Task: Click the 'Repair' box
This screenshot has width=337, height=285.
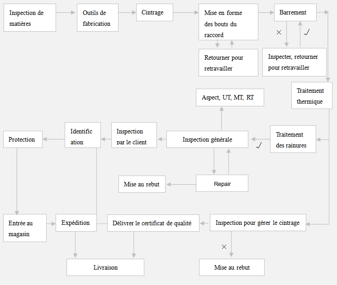Action: (x=222, y=184)
